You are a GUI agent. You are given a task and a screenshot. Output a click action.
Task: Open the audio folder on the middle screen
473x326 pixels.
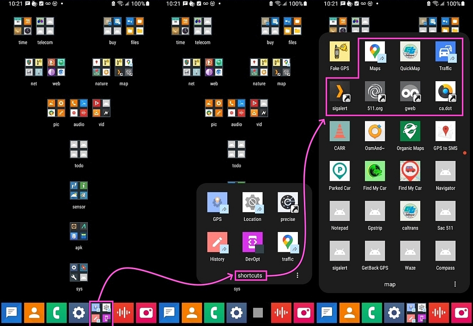point(236,108)
